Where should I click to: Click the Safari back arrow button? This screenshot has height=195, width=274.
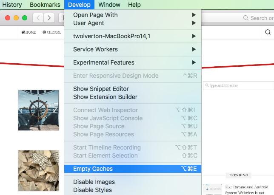click(38, 18)
